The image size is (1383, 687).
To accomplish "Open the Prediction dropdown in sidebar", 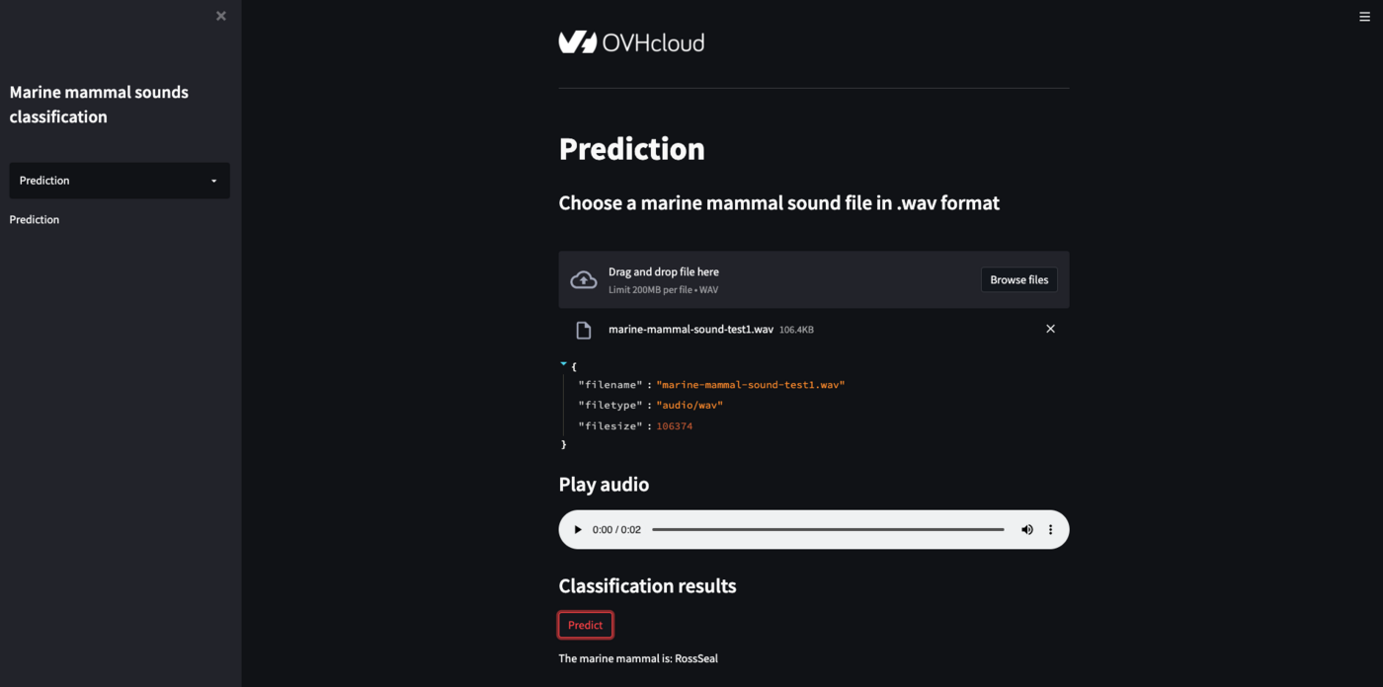I will click(119, 181).
